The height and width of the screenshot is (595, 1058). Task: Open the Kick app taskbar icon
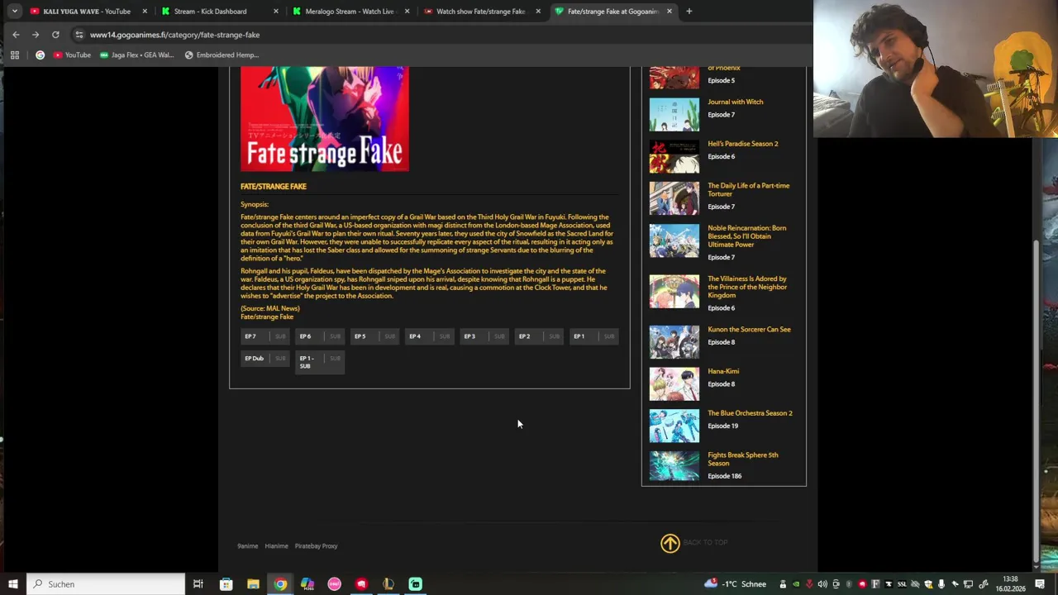coord(415,584)
